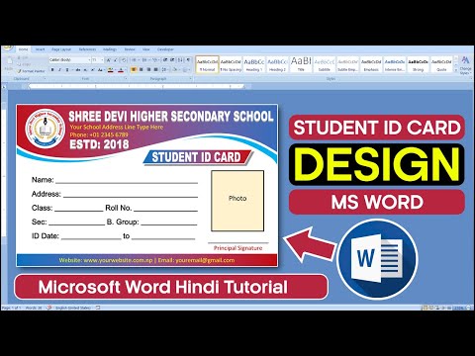Select Align Text Right
Viewport: 475px width, 356px height.
(148, 70)
